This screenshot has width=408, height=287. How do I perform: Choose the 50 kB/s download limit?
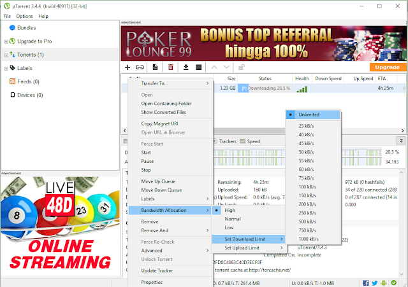pos(313,152)
